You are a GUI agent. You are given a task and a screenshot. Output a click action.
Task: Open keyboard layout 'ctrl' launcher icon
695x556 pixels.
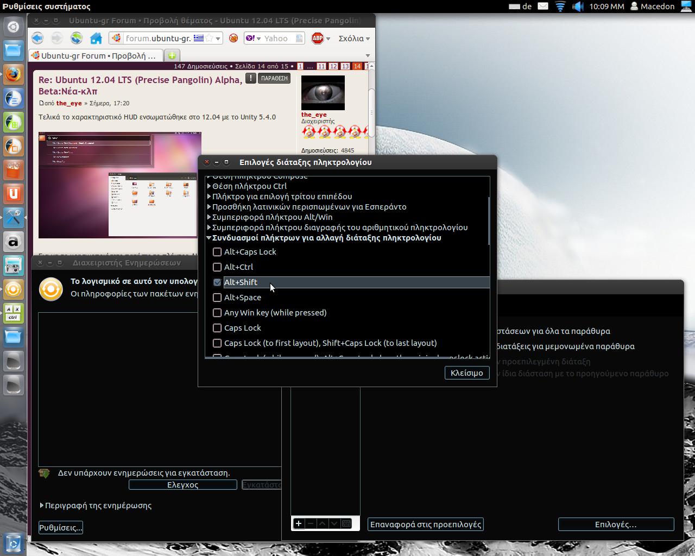click(x=13, y=313)
